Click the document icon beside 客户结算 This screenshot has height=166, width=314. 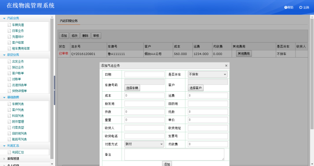[x=9, y=42]
